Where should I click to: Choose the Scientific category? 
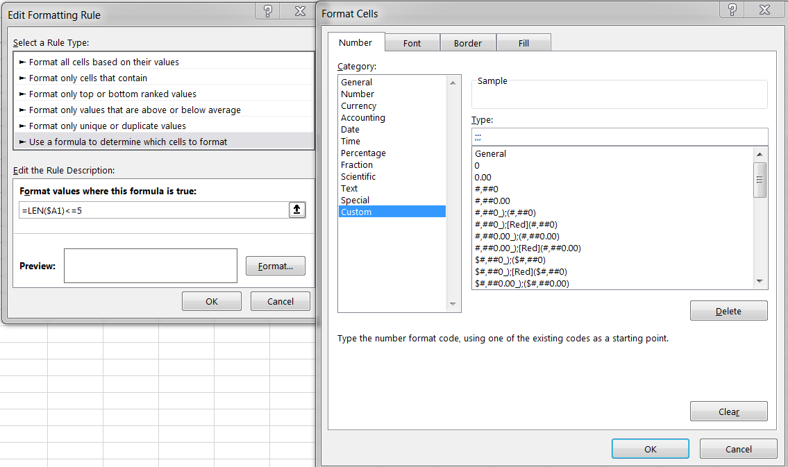pos(392,177)
